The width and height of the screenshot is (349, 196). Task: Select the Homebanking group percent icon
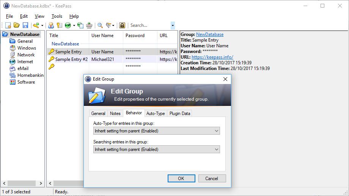point(13,75)
